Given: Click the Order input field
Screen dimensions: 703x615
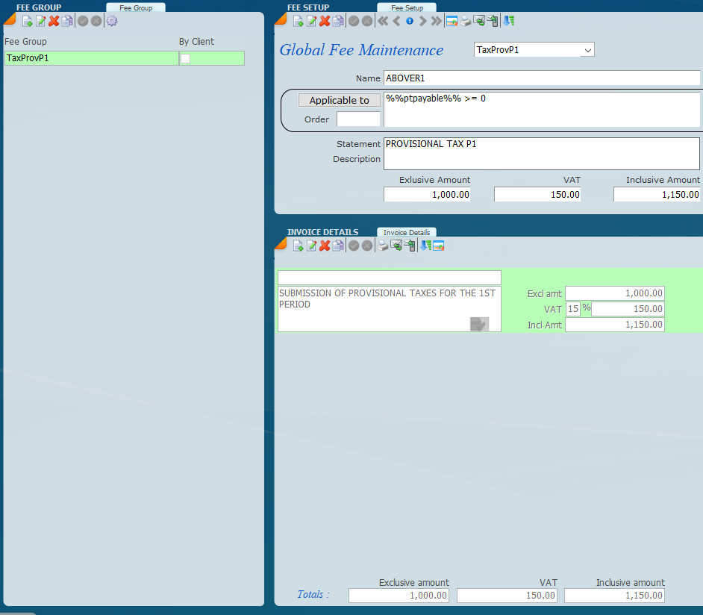Looking at the screenshot, I should (358, 119).
